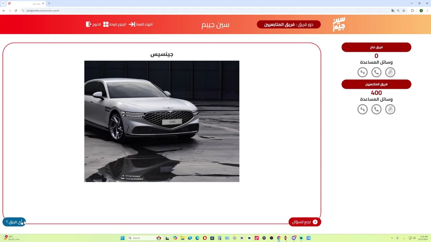Expand the tab search dropdown
This screenshot has height=242, width=431.
click(x=3, y=3)
